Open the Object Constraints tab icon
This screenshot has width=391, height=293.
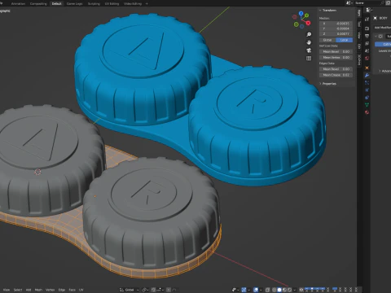367,98
